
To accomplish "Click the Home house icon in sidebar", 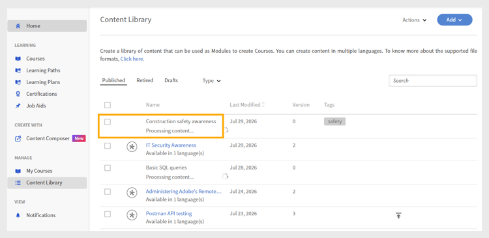I will (x=18, y=26).
